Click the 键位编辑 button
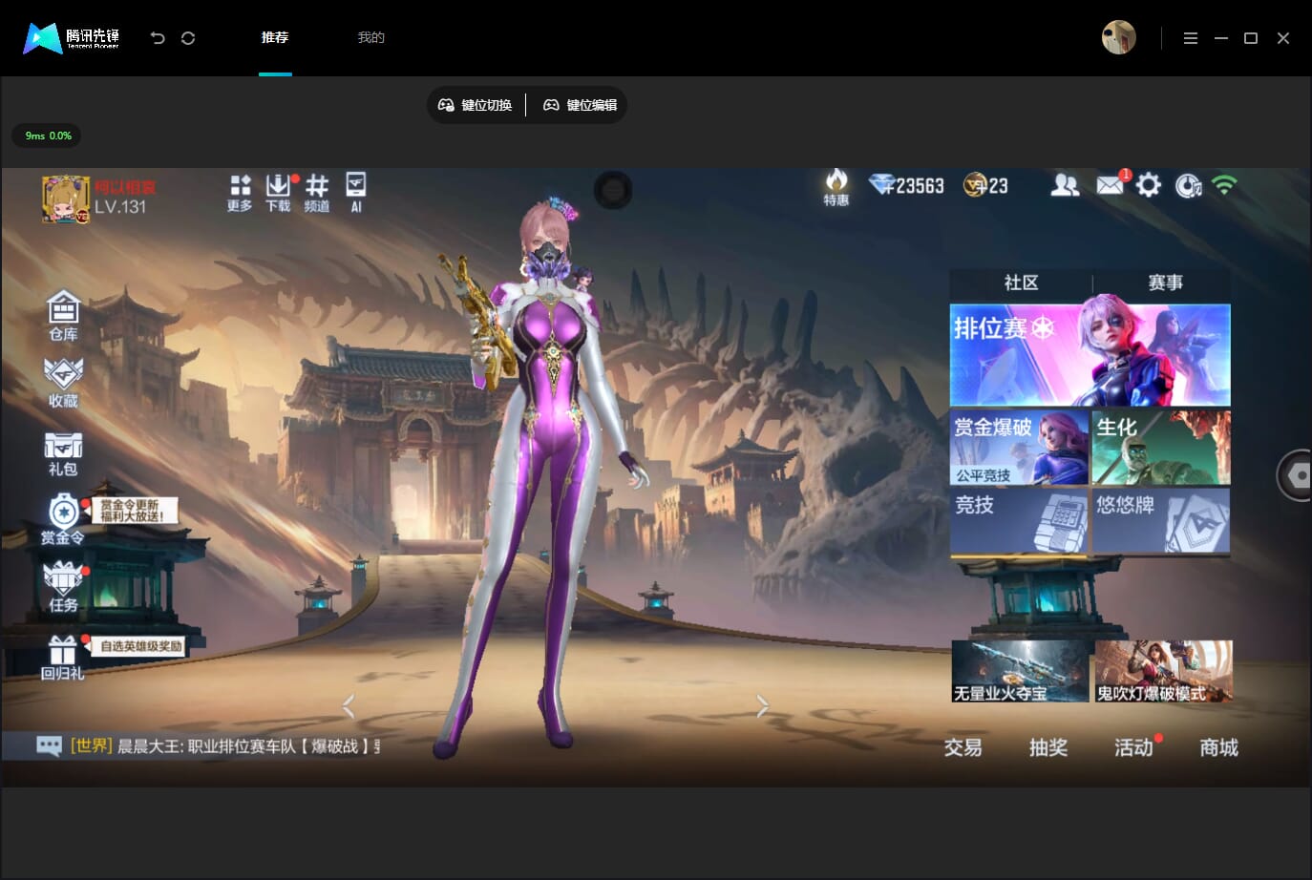 click(x=580, y=105)
